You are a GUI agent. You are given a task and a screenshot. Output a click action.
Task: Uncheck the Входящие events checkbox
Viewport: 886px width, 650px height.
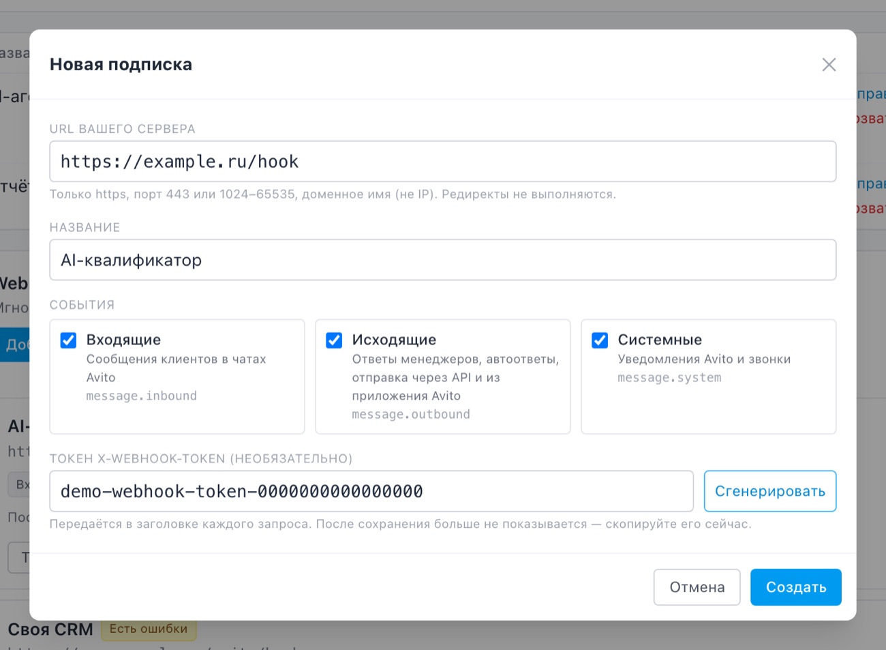[x=68, y=340]
